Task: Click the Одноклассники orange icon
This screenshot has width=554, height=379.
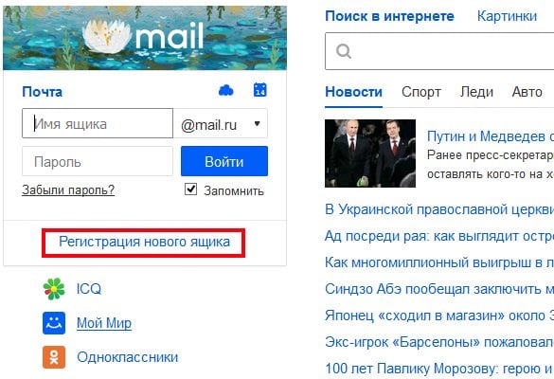Action: point(54,357)
